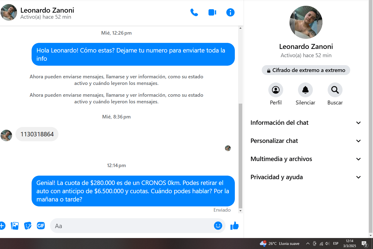Click the Enviado status text
The width and height of the screenshot is (373, 249).
click(x=222, y=210)
